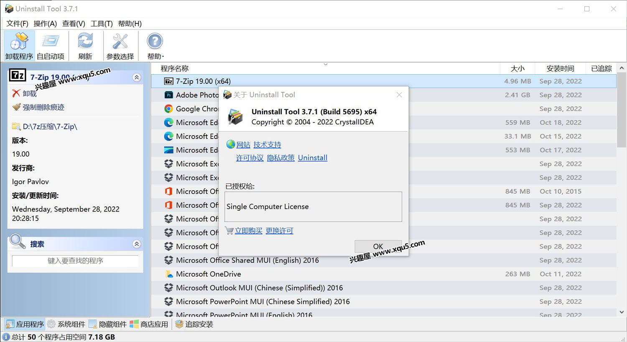Click the 2.41 GB size cell
627x342 pixels.
[x=517, y=95]
